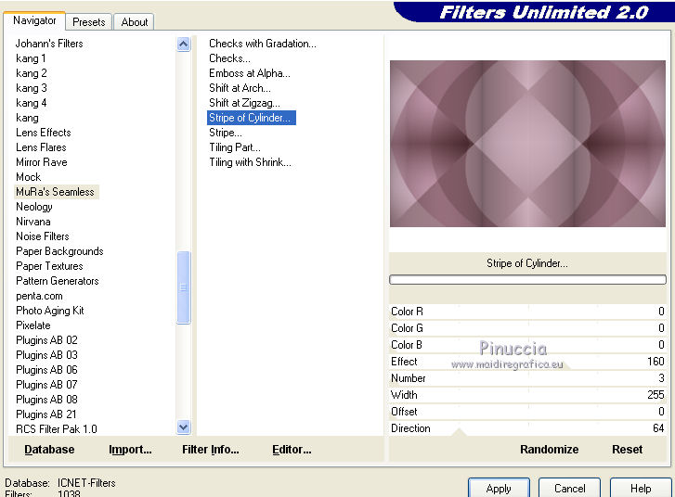Select the Plugins AB 21 category
This screenshot has height=497, width=675.
(x=46, y=414)
